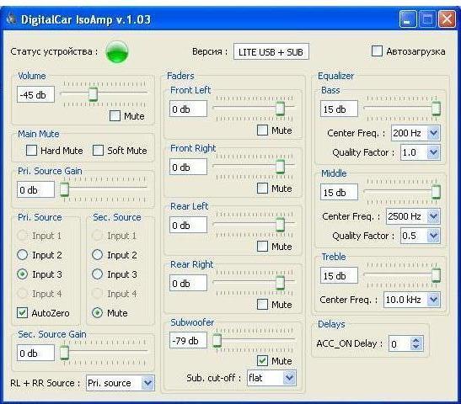
Task: Click the green device status indicator
Action: pos(117,51)
